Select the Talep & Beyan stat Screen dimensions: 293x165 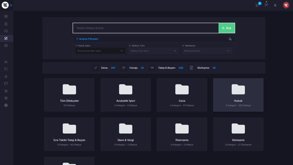pyautogui.click(x=170, y=68)
